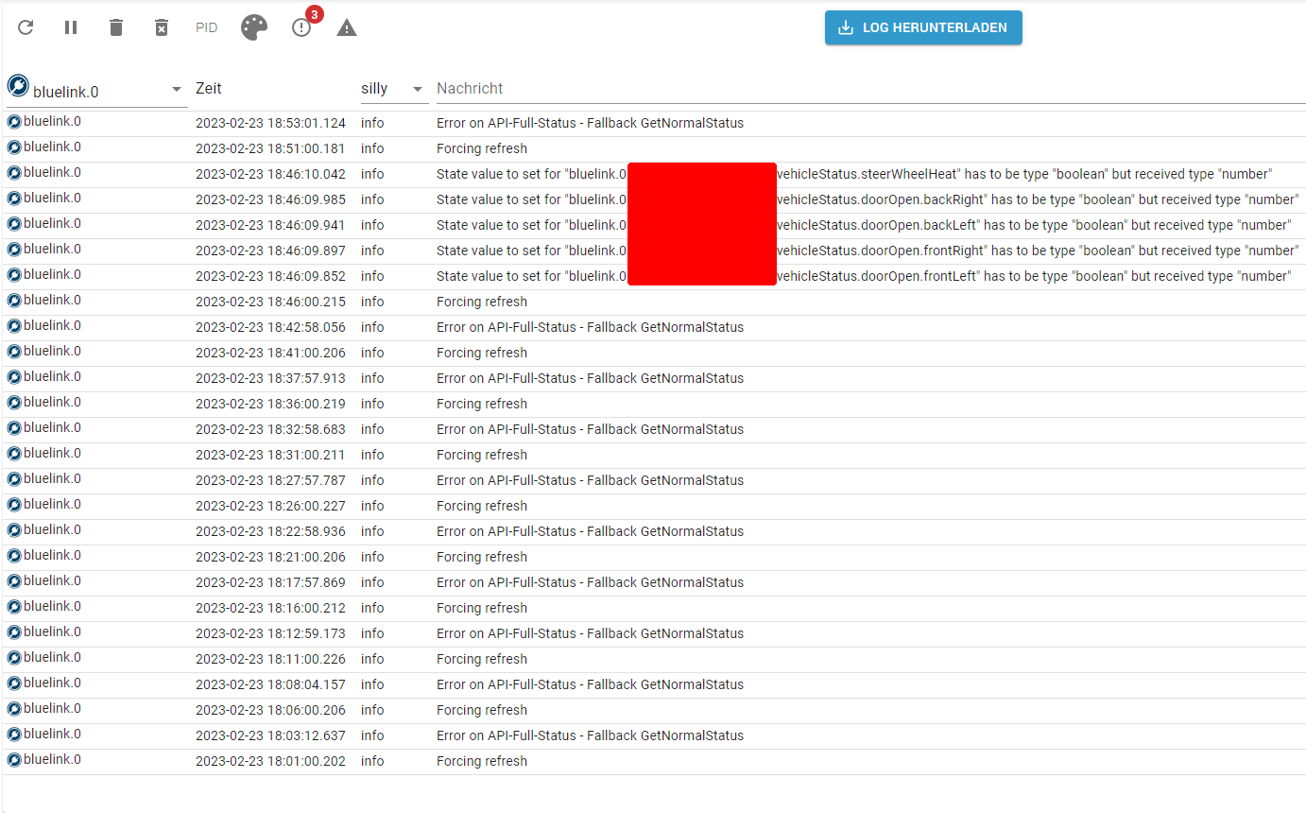Screen dimensions: 1306x813
Task: Open the bluelink.0 source filter dropdown
Action: click(x=97, y=90)
